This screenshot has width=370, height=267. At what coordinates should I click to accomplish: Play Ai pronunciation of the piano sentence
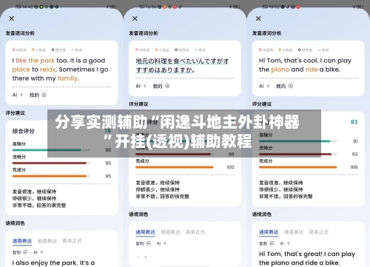click(264, 86)
